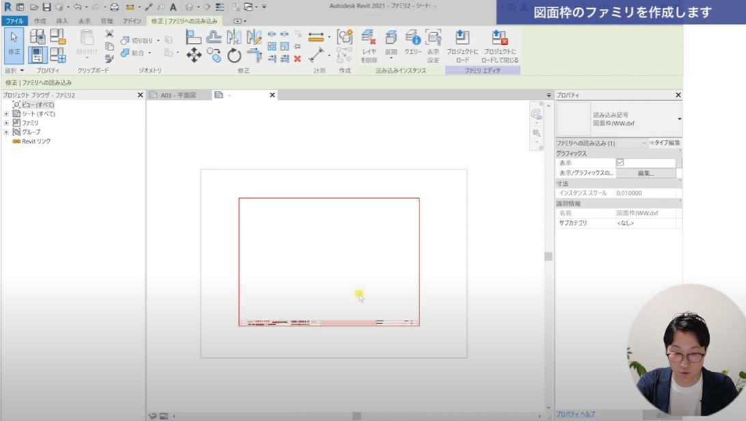
Task: Click the プロパティ ヘルプ link
Action: pos(575,414)
